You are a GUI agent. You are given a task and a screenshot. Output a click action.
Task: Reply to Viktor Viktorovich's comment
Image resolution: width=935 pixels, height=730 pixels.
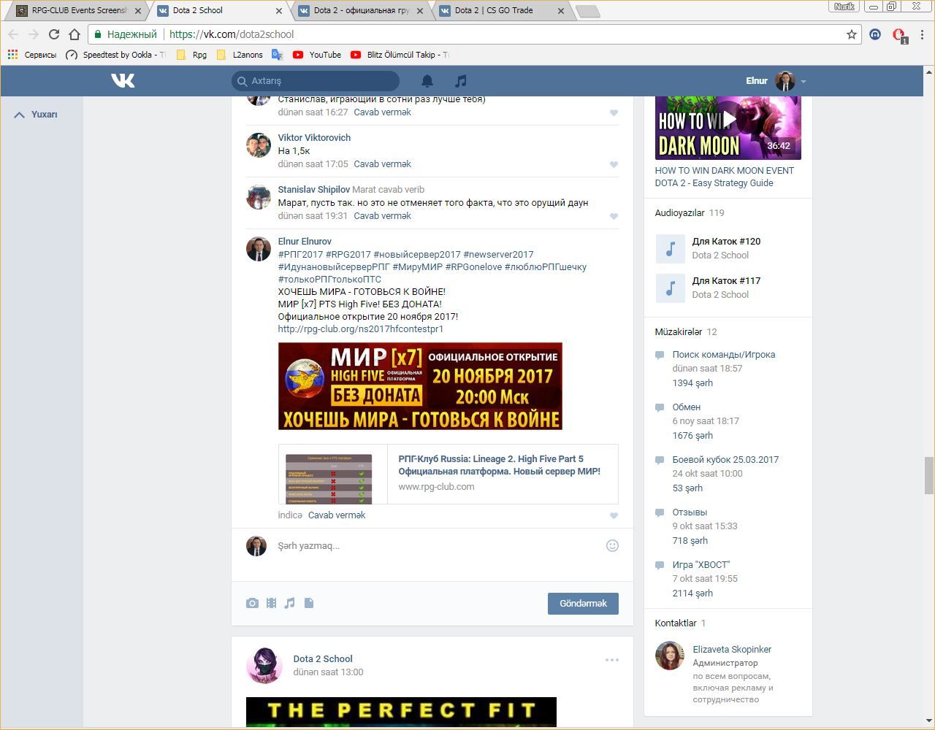coord(382,164)
